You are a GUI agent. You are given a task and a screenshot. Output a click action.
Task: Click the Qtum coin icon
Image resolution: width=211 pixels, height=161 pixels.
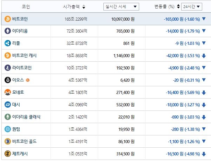(7, 129)
